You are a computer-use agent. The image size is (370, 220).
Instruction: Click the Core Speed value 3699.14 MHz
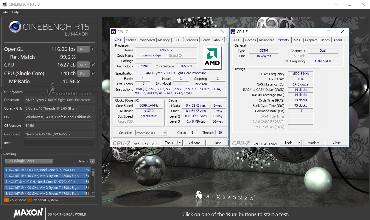click(149, 105)
